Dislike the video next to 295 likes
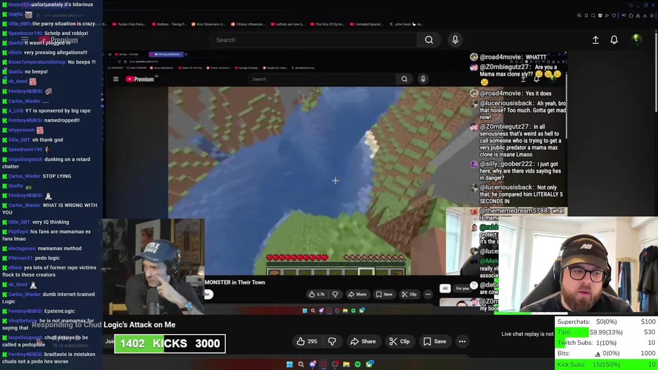This screenshot has height=370, width=658. (x=332, y=341)
